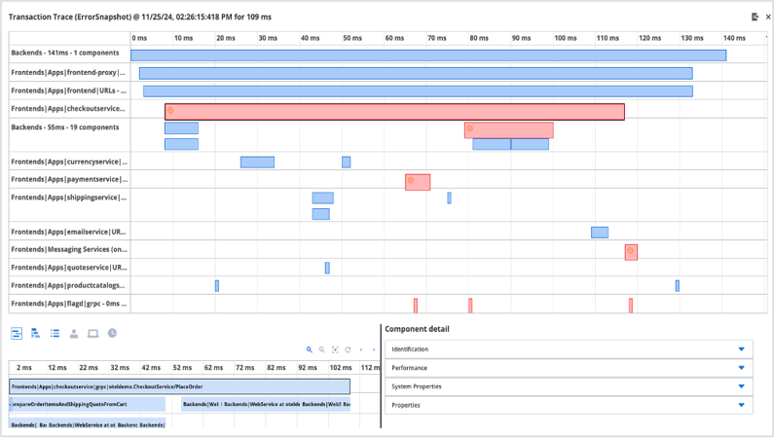This screenshot has height=438, width=774.
Task: Open the clock history view icon
Action: click(x=113, y=334)
